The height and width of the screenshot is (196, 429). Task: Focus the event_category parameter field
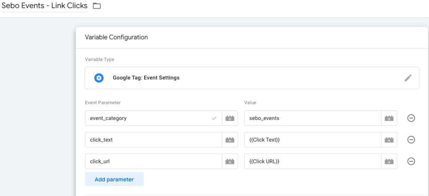pyautogui.click(x=153, y=118)
